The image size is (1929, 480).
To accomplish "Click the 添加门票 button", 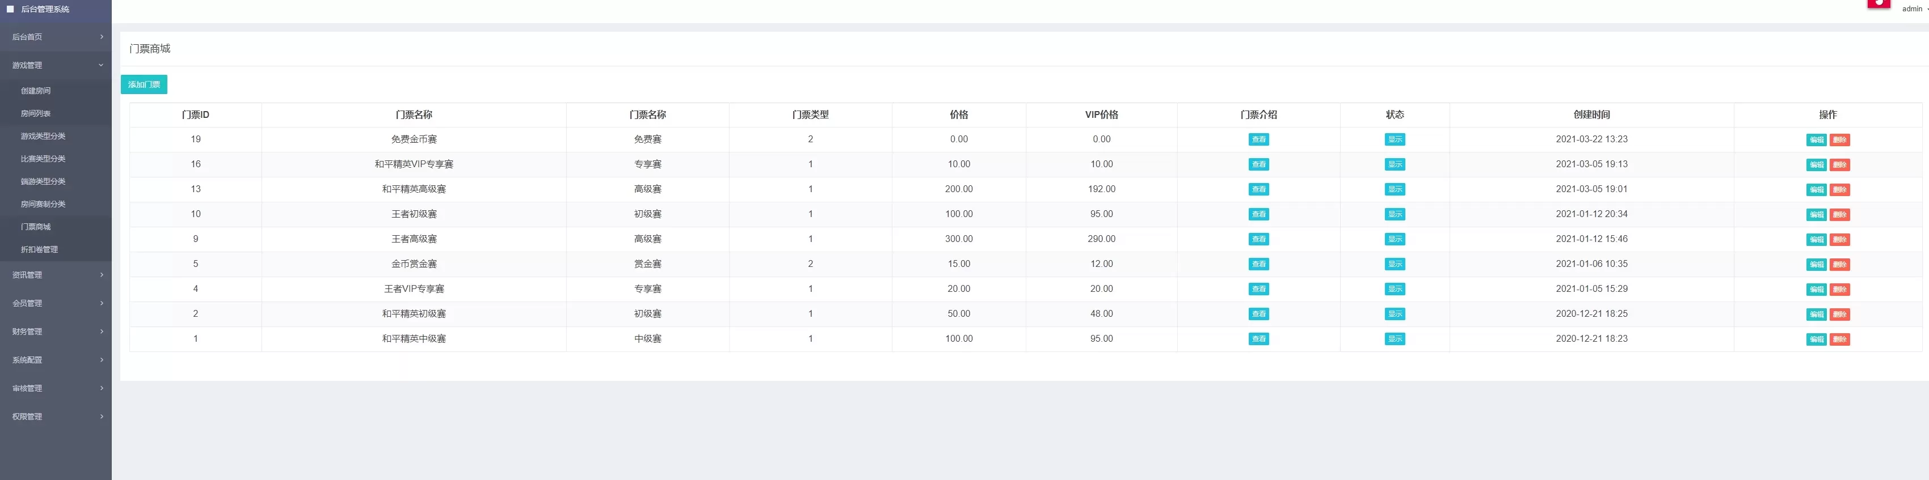I will coord(144,84).
